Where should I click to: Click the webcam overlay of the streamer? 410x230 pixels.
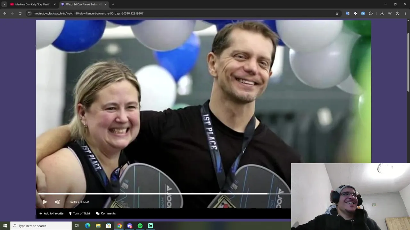point(350,196)
